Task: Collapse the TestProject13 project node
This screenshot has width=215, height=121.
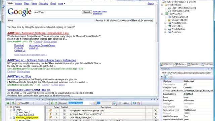Action: 162,14
